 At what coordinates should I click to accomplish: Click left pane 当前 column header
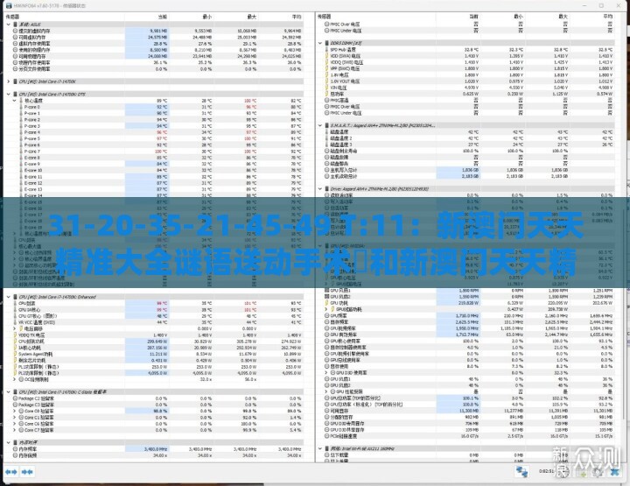point(162,17)
